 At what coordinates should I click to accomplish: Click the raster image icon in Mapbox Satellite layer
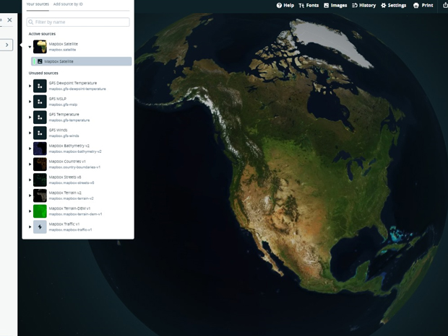40,61
